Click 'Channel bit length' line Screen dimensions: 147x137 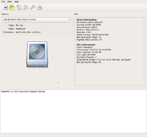[x=104, y=60]
